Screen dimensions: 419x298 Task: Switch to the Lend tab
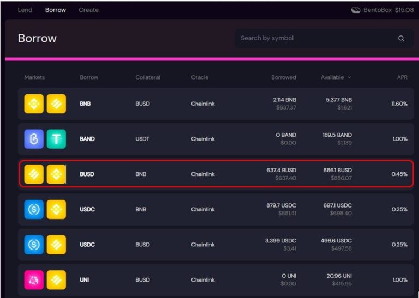tap(25, 10)
